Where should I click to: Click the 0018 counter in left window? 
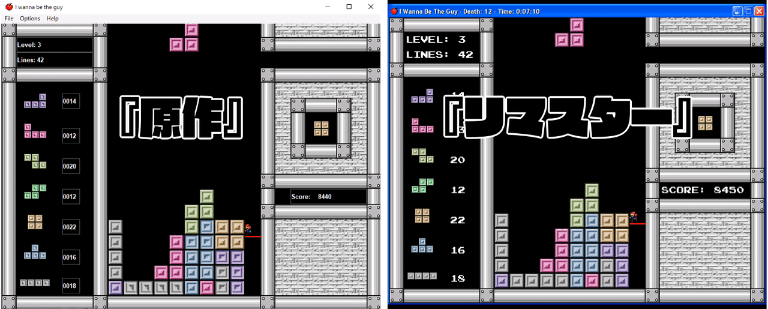tap(70, 286)
